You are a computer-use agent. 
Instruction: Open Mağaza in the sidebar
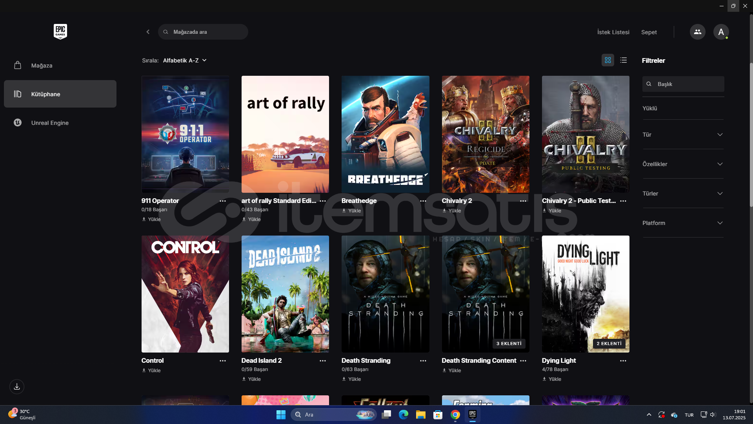(60, 66)
